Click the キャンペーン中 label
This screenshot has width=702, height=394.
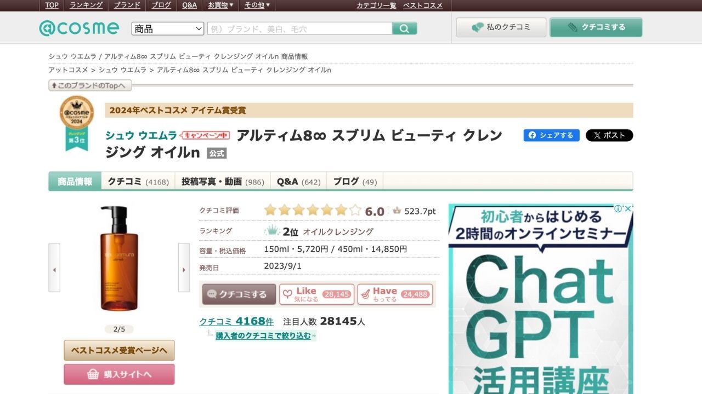click(x=206, y=135)
